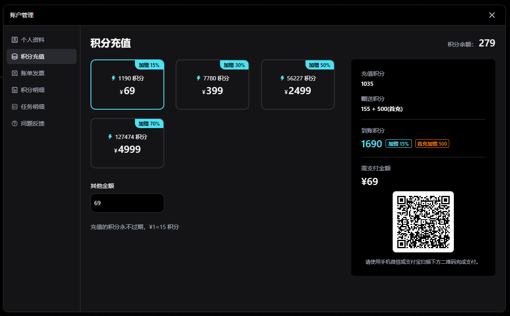The image size is (510, 316).
Task: Click the invoice icon beside 账单发票
Action: [x=15, y=73]
